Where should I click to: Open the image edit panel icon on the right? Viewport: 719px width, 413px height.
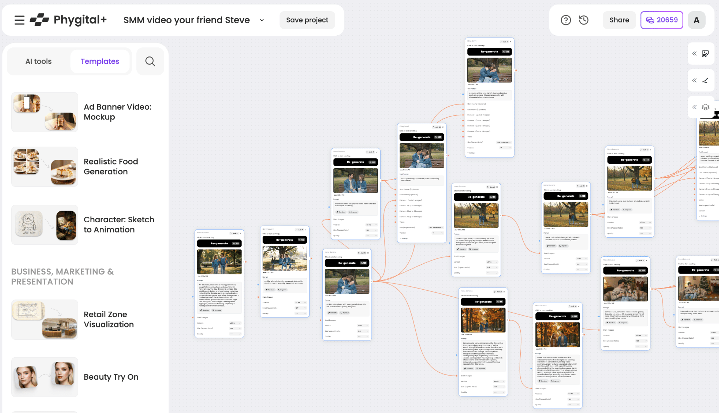coord(705,53)
